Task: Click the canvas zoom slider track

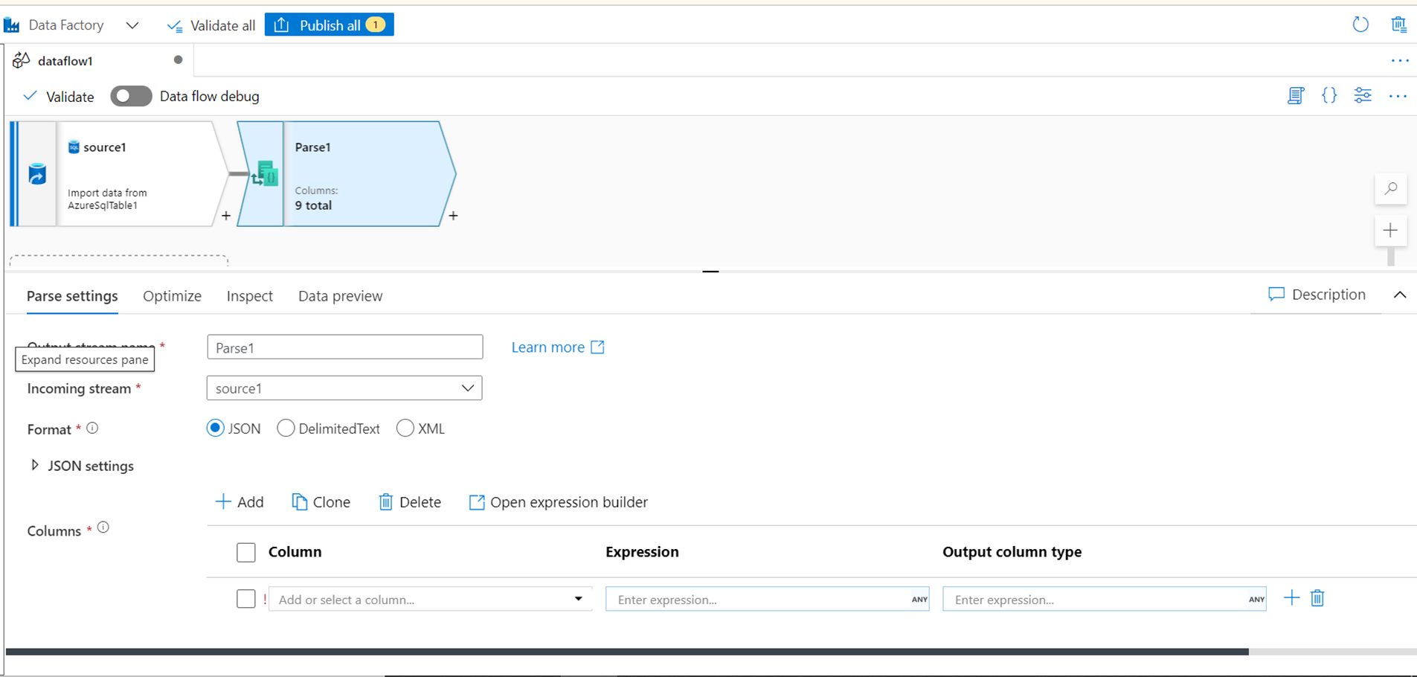Action: pos(1391,257)
